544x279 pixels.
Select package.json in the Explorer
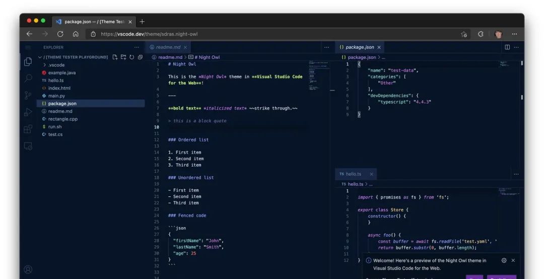[x=91, y=103]
